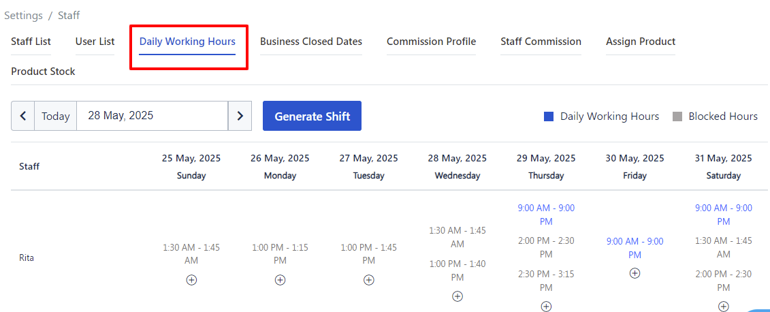Open the Staff Commission tab
The image size is (770, 312).
541,42
